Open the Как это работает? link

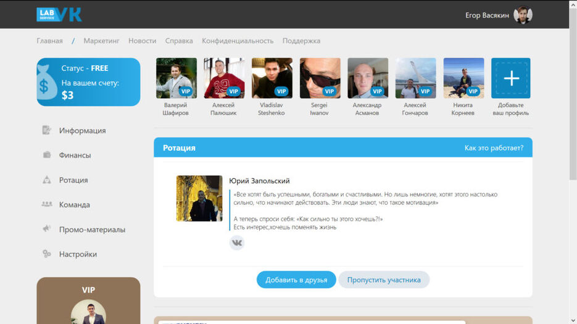(494, 147)
